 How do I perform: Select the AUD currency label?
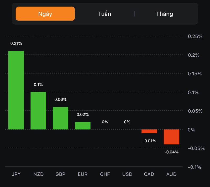[x=171, y=174]
